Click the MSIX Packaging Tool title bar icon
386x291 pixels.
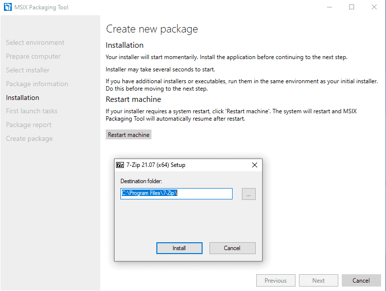click(8, 7)
